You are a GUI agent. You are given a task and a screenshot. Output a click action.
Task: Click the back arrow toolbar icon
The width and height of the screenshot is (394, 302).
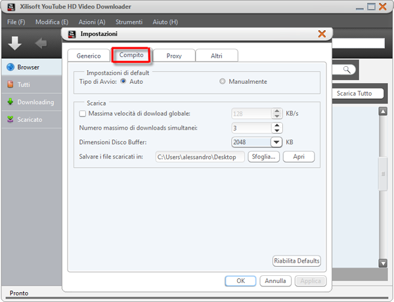click(41, 43)
